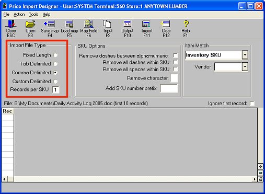Close the Price Import Designer window
This screenshot has height=194, width=265.
[x=259, y=6]
